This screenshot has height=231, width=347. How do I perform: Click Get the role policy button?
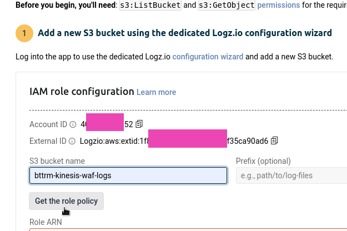[x=67, y=201]
